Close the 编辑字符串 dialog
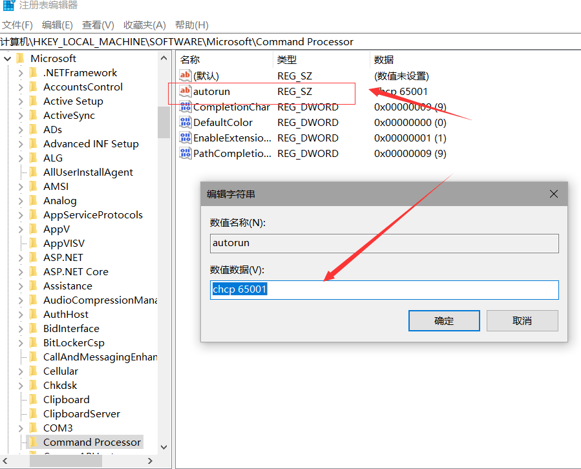Viewport: 581px width, 469px height. tap(554, 194)
